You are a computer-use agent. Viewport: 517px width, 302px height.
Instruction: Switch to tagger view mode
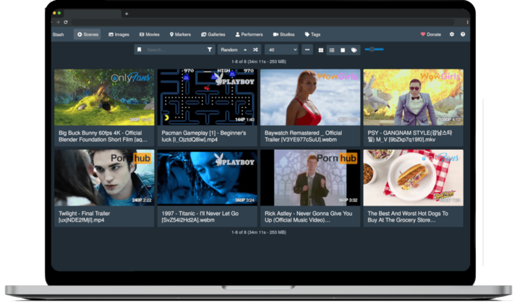pos(354,50)
